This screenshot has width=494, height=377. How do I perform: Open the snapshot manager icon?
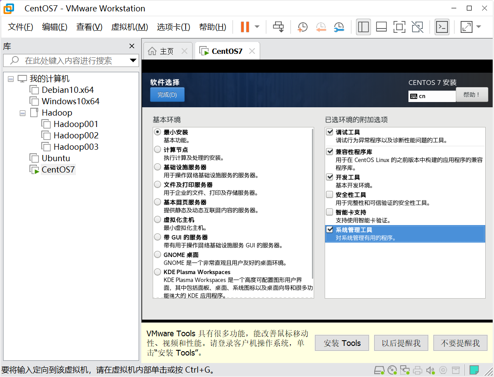point(339,27)
